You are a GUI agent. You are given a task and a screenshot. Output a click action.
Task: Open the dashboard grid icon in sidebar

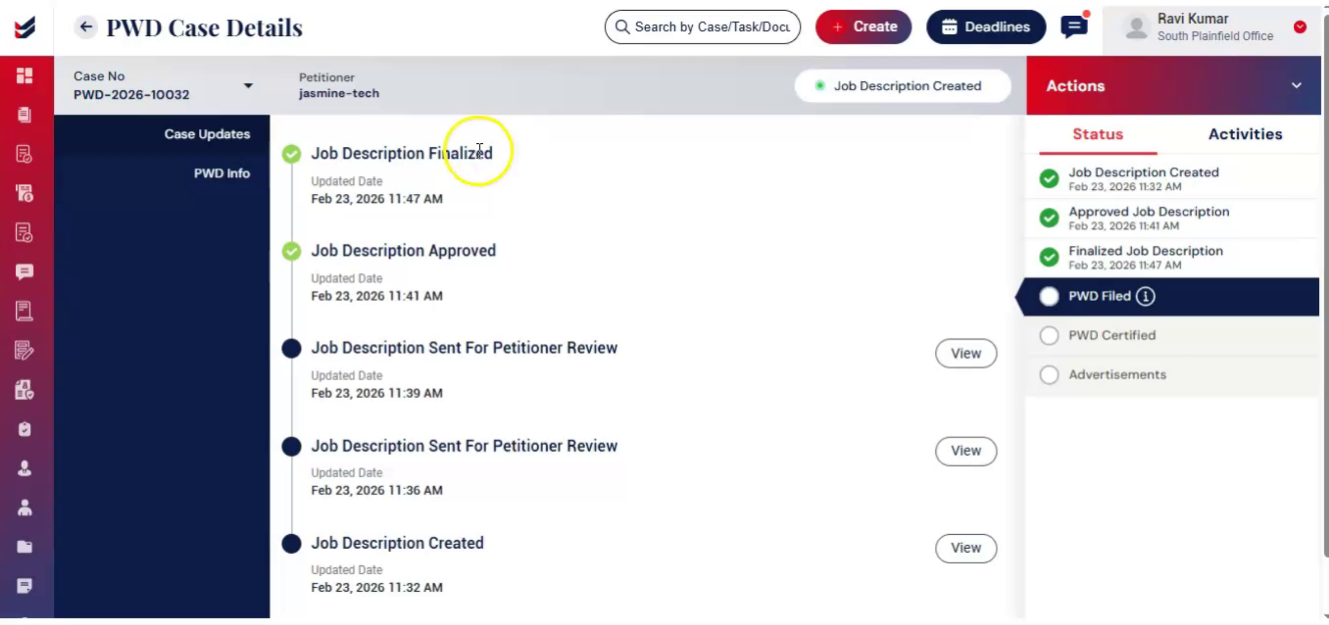click(24, 75)
